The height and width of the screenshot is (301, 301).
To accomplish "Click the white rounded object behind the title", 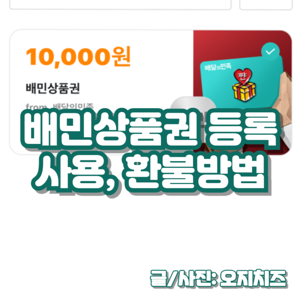I will 193,104.
